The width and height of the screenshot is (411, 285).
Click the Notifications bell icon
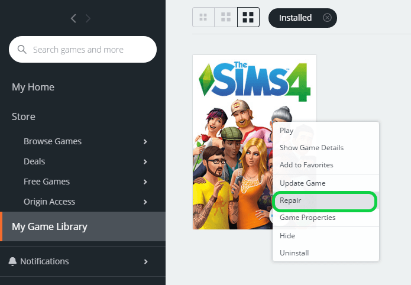[x=12, y=261]
